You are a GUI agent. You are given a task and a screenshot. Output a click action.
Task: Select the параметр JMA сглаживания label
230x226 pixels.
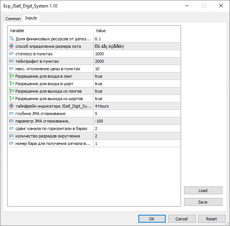[x=42, y=121]
